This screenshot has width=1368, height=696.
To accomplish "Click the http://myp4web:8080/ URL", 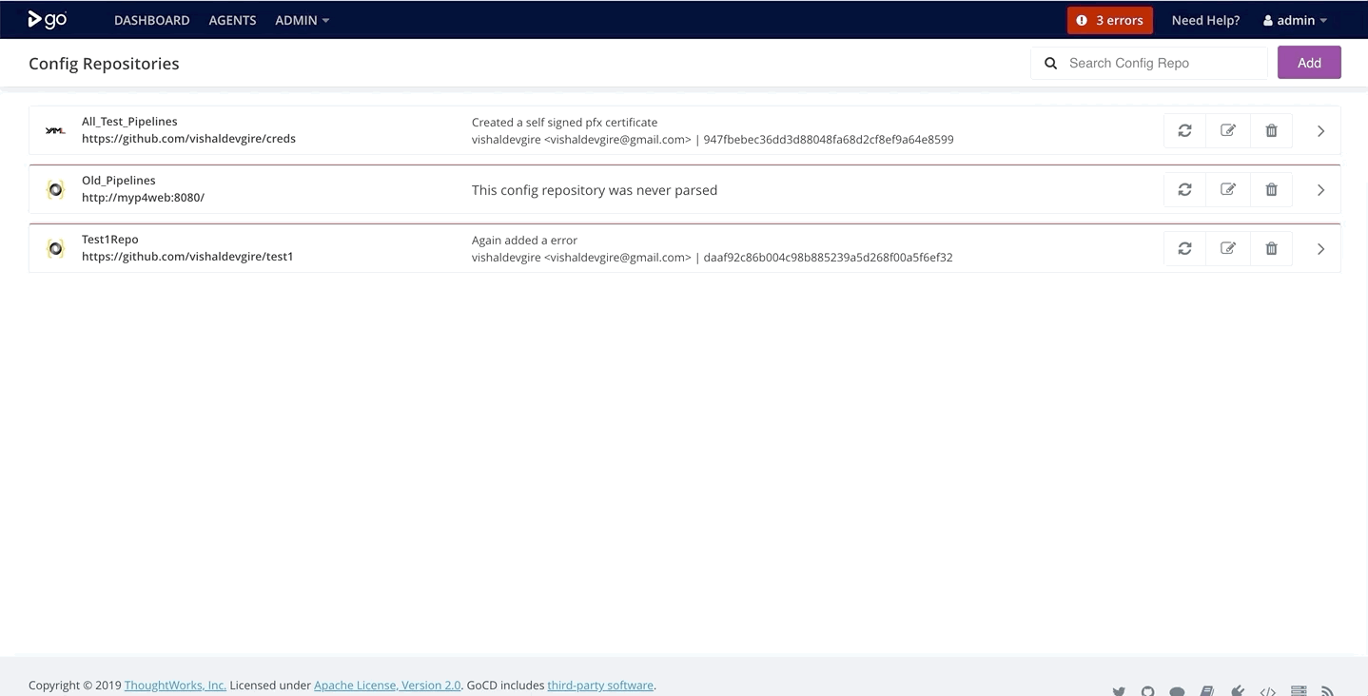I will point(143,198).
